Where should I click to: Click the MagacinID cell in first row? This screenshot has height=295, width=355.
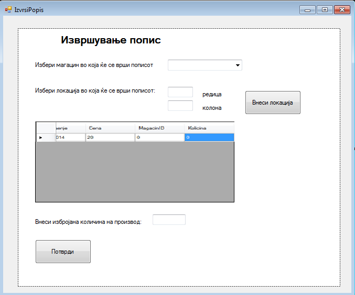click(x=160, y=137)
